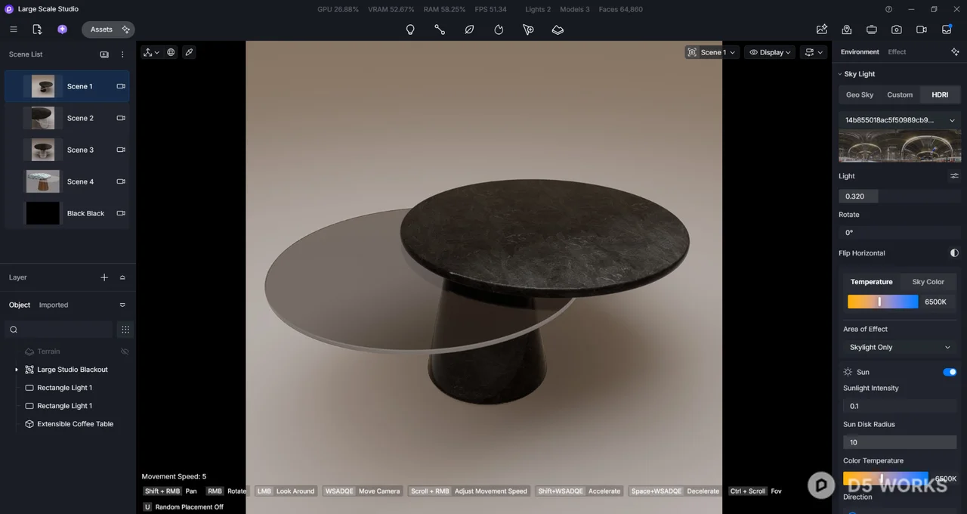The image size is (967, 514).
Task: Open the help question mark icon
Action: tap(888, 9)
